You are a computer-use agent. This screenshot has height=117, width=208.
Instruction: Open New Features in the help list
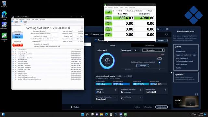(180, 52)
